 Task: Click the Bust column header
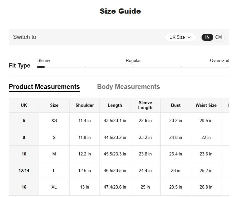(176, 105)
